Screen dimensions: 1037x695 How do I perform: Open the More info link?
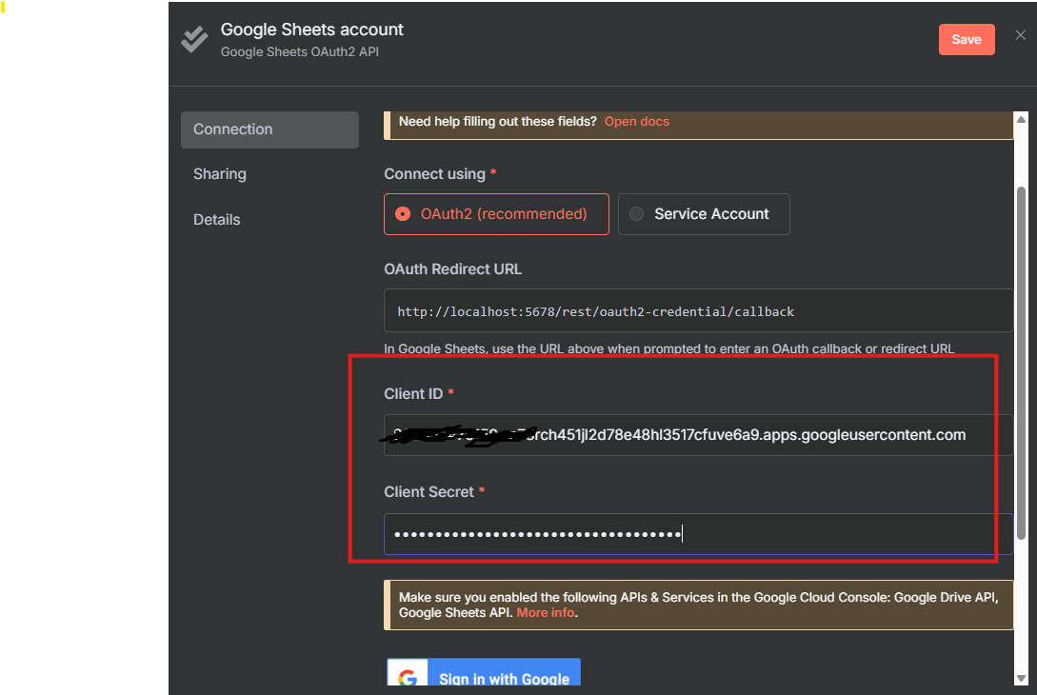(546, 613)
